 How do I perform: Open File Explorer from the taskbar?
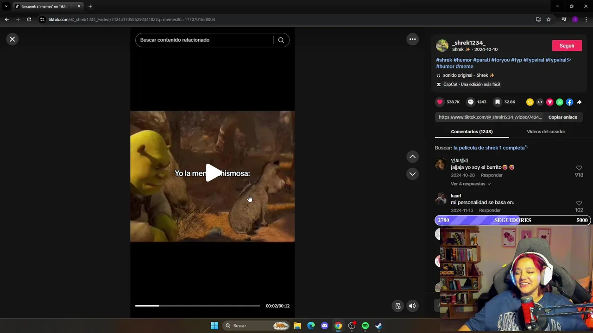(297, 326)
